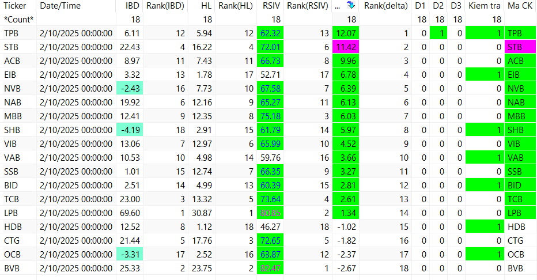Click the IBD value -3.31
537x280 pixels.
tap(130, 255)
